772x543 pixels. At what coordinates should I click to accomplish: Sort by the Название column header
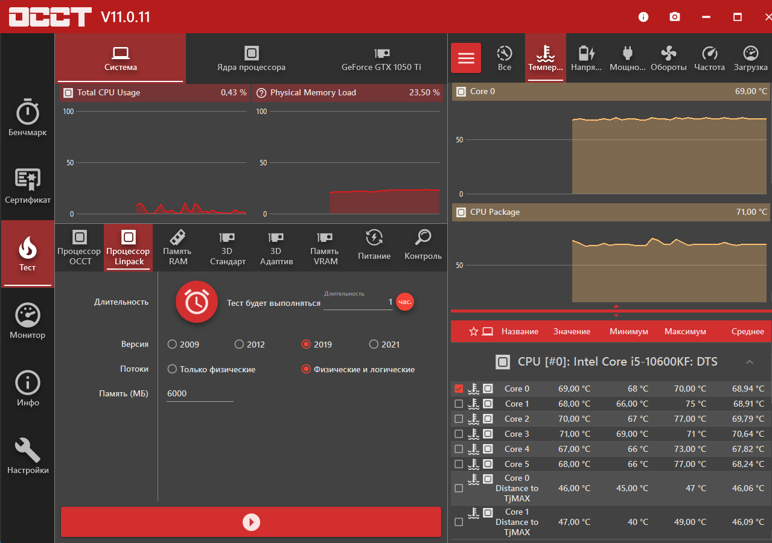[x=520, y=331]
